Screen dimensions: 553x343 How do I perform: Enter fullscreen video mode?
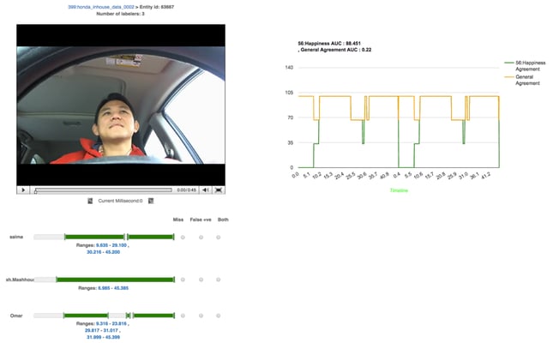[219, 190]
